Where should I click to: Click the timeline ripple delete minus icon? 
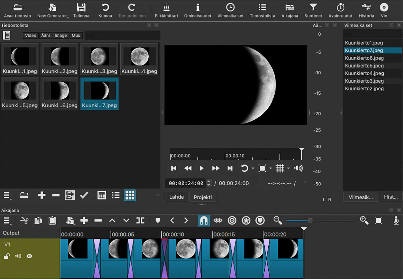pyautogui.click(x=98, y=221)
